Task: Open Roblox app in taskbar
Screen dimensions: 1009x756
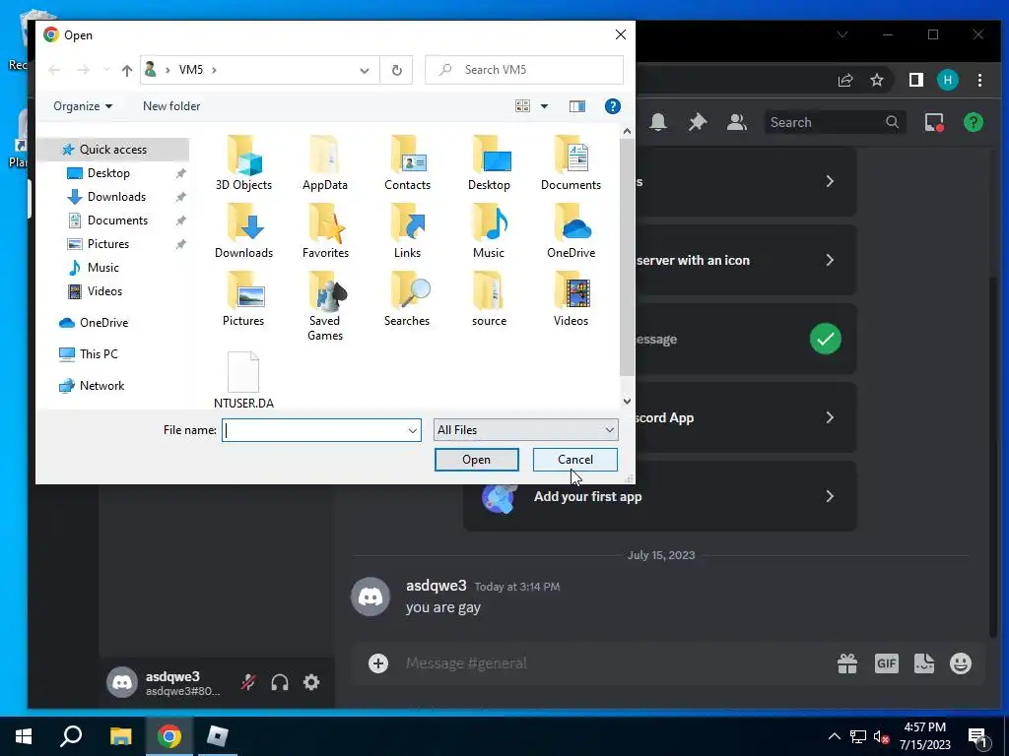Action: pos(218,736)
